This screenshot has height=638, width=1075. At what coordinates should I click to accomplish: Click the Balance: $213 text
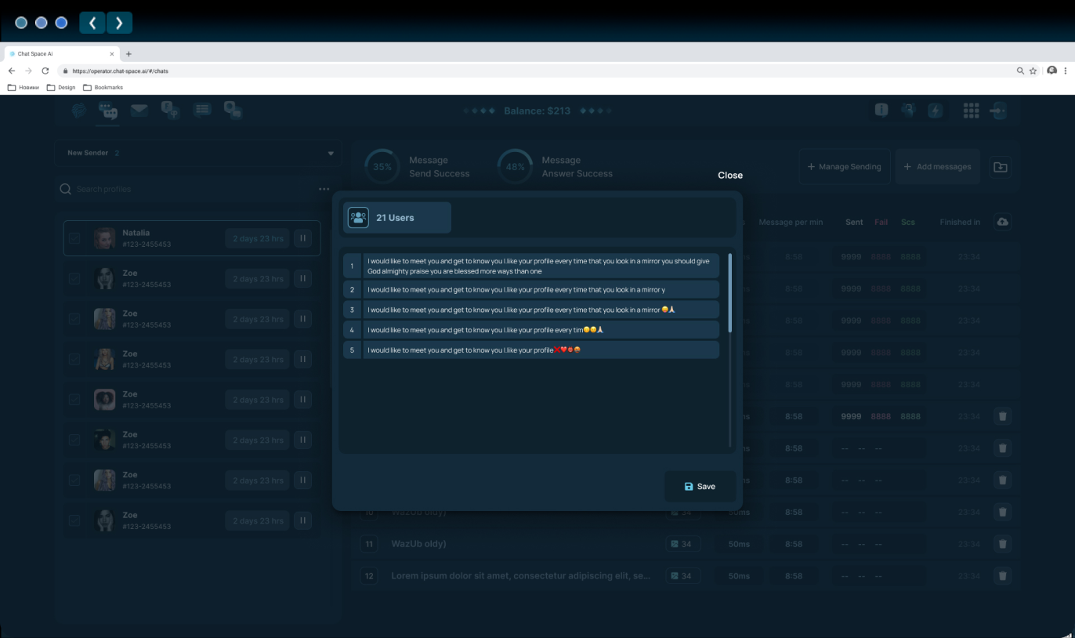coord(537,111)
